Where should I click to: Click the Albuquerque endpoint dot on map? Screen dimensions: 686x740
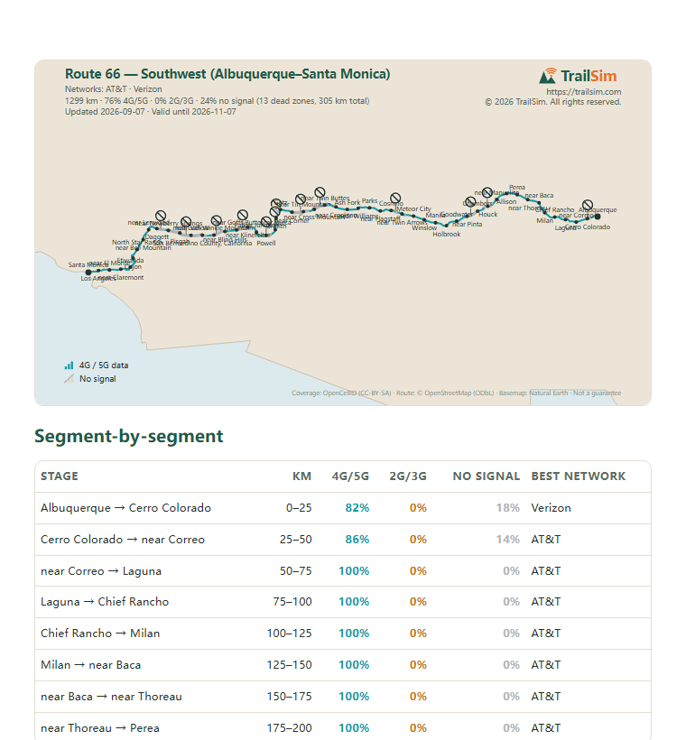click(598, 217)
